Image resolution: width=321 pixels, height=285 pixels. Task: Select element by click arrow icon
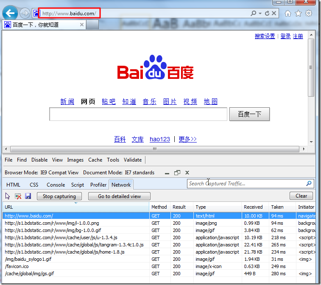coord(8,196)
